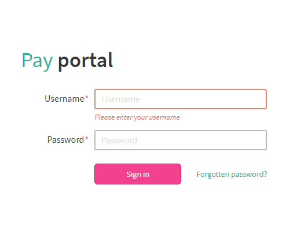The height and width of the screenshot is (226, 301).
Task: Open the Forgotten password? link
Action: coord(232,174)
